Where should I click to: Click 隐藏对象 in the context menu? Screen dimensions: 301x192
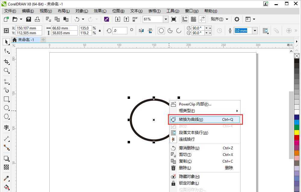tap(189, 176)
